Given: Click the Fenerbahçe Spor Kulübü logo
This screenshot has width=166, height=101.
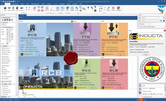Looking at the screenshot, I should (152, 69).
